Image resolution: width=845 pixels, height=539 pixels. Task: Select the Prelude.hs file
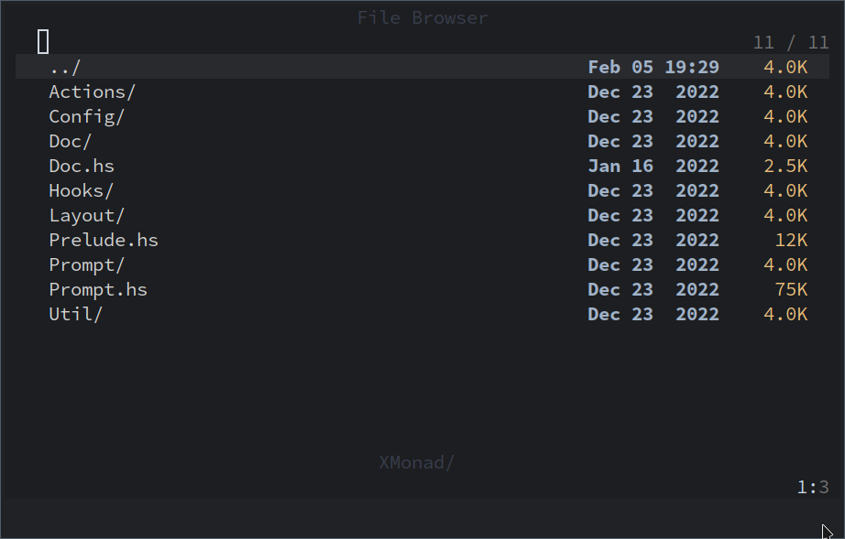pos(103,240)
